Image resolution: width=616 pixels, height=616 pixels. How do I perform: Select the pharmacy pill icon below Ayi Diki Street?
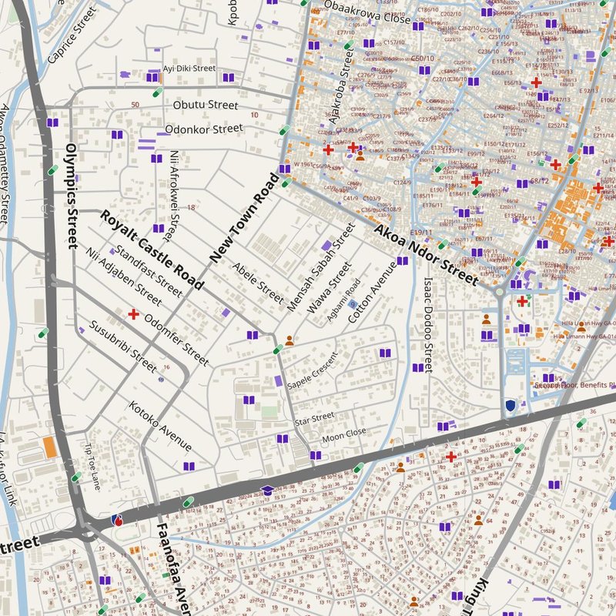(x=158, y=92)
